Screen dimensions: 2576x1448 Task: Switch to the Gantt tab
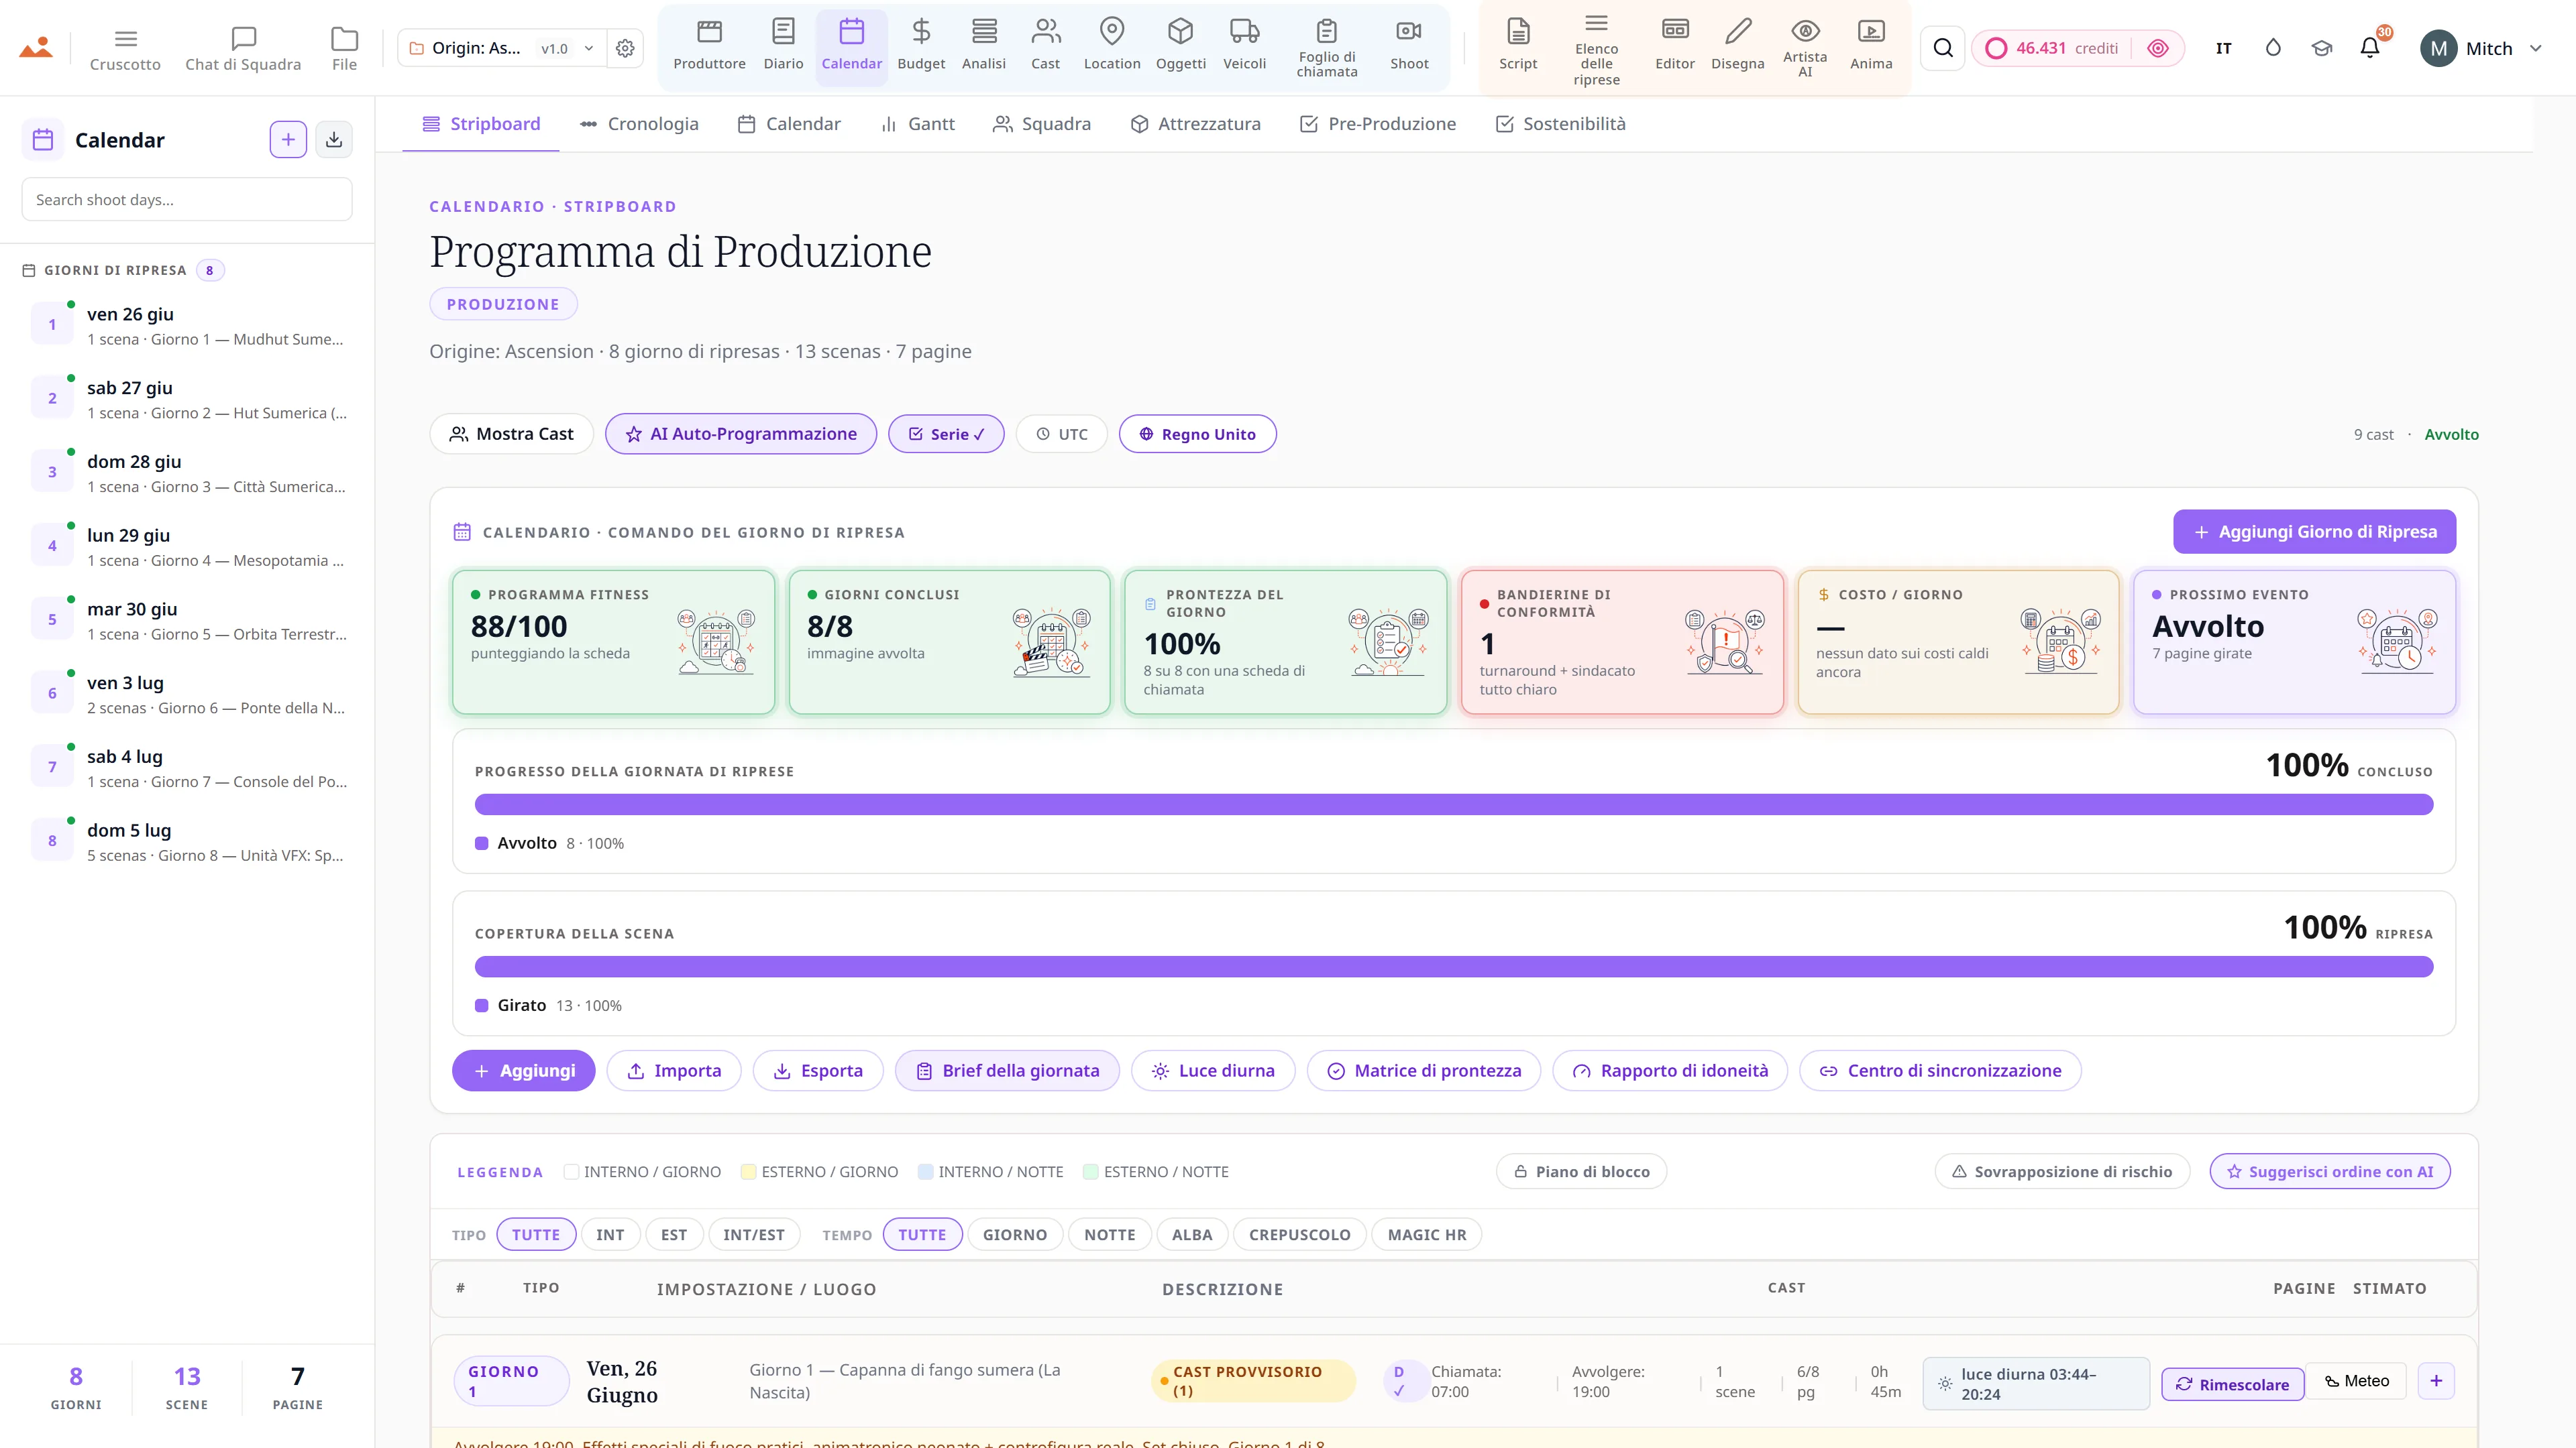(x=917, y=124)
